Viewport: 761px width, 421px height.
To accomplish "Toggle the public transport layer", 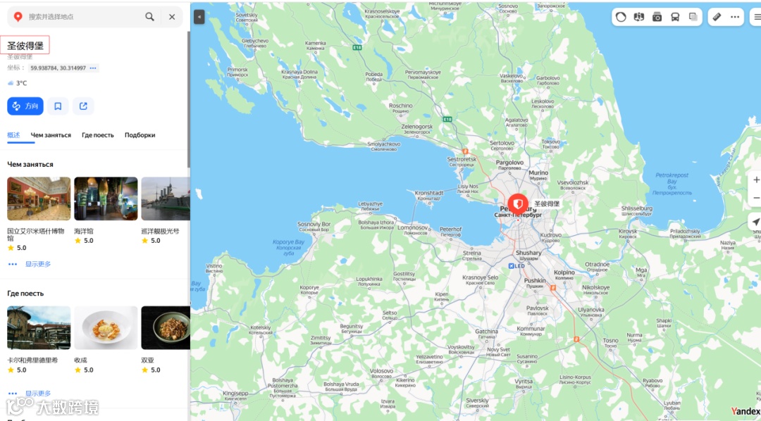I will pos(675,17).
